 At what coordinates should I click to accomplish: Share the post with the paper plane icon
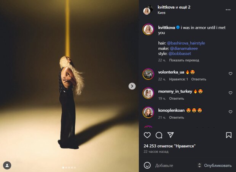[x=171, y=135]
